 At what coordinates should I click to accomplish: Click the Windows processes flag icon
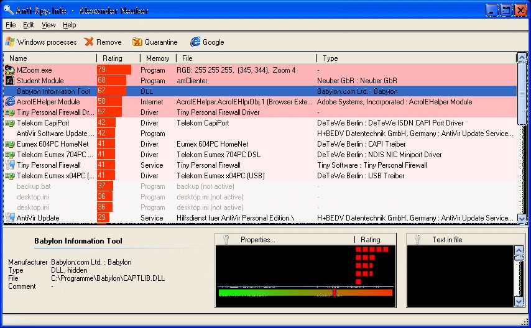tap(10, 42)
